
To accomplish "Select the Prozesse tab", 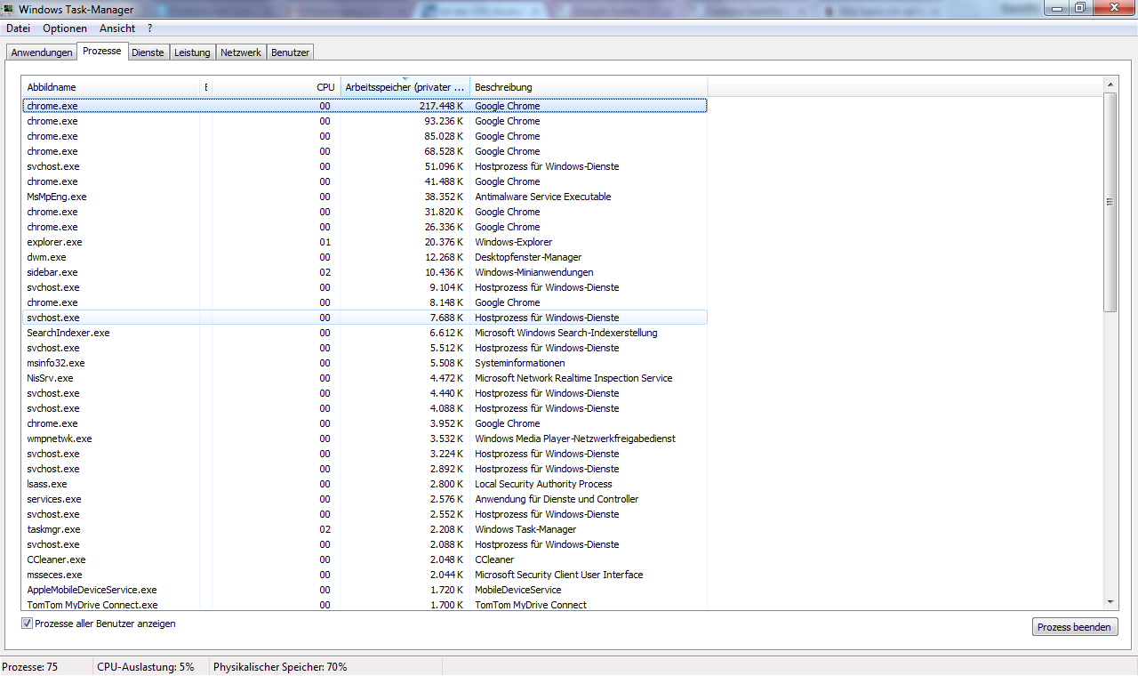I will (x=102, y=51).
